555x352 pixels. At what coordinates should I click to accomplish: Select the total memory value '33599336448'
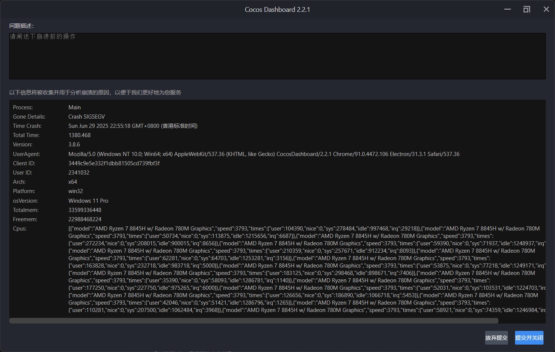pos(85,210)
